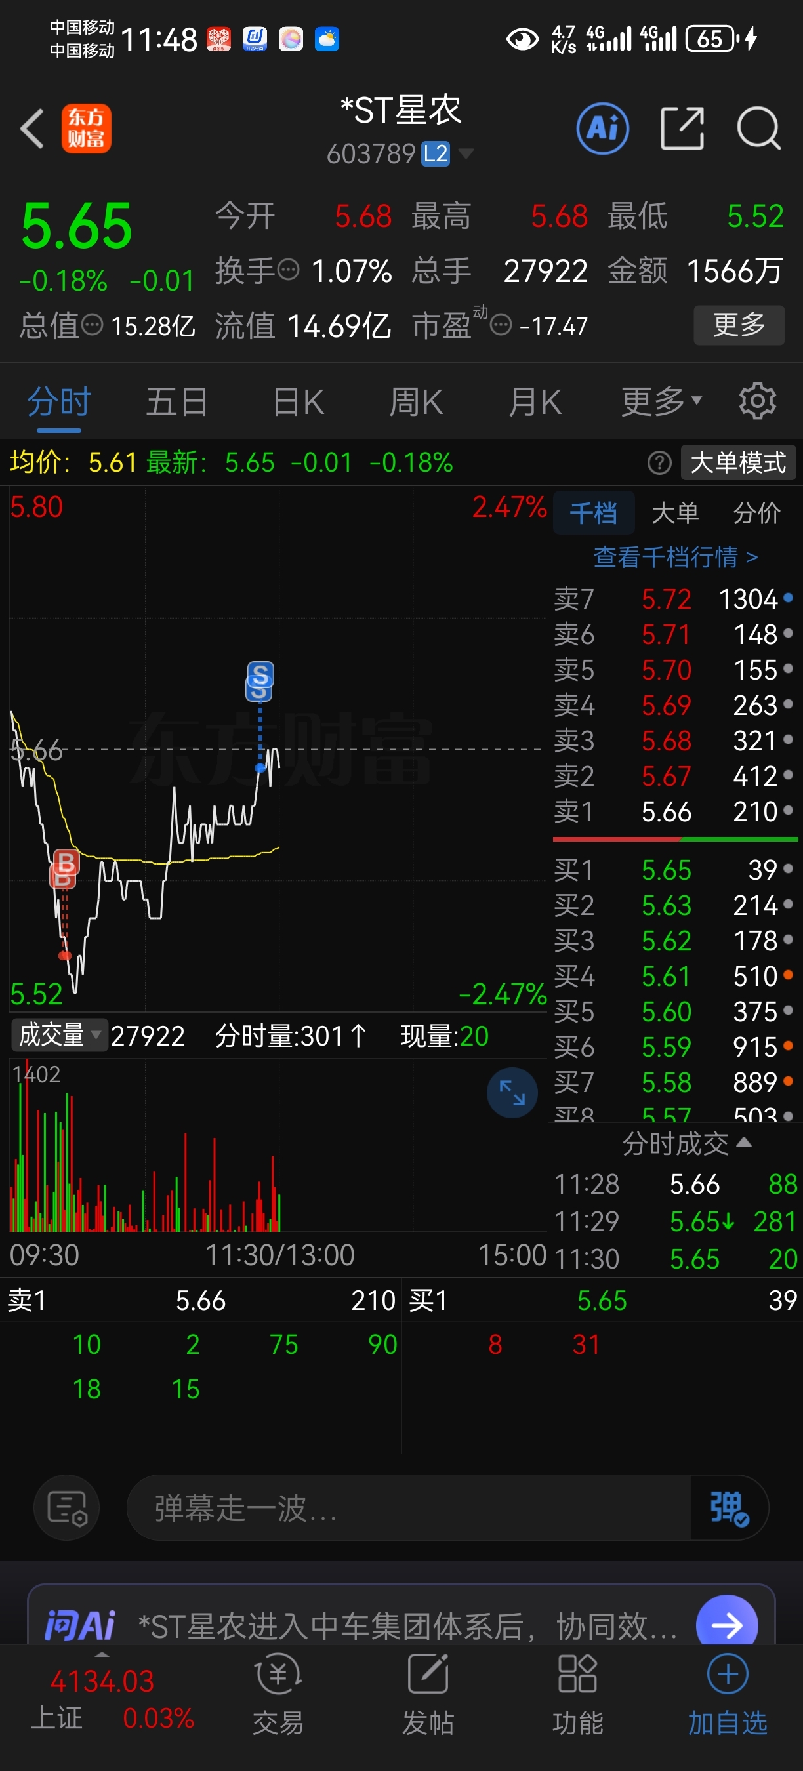803x1771 pixels.
Task: Expand chart to fullscreen icon
Action: [x=512, y=1092]
